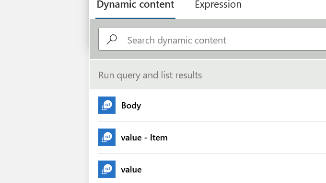Click the magnifier search icon
This screenshot has width=326, height=183.
tap(112, 39)
